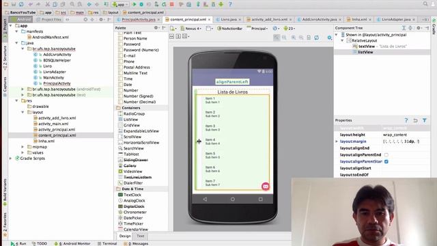Open activity_main.xml in project tree
Screen dimensions: 437x246
53,124
